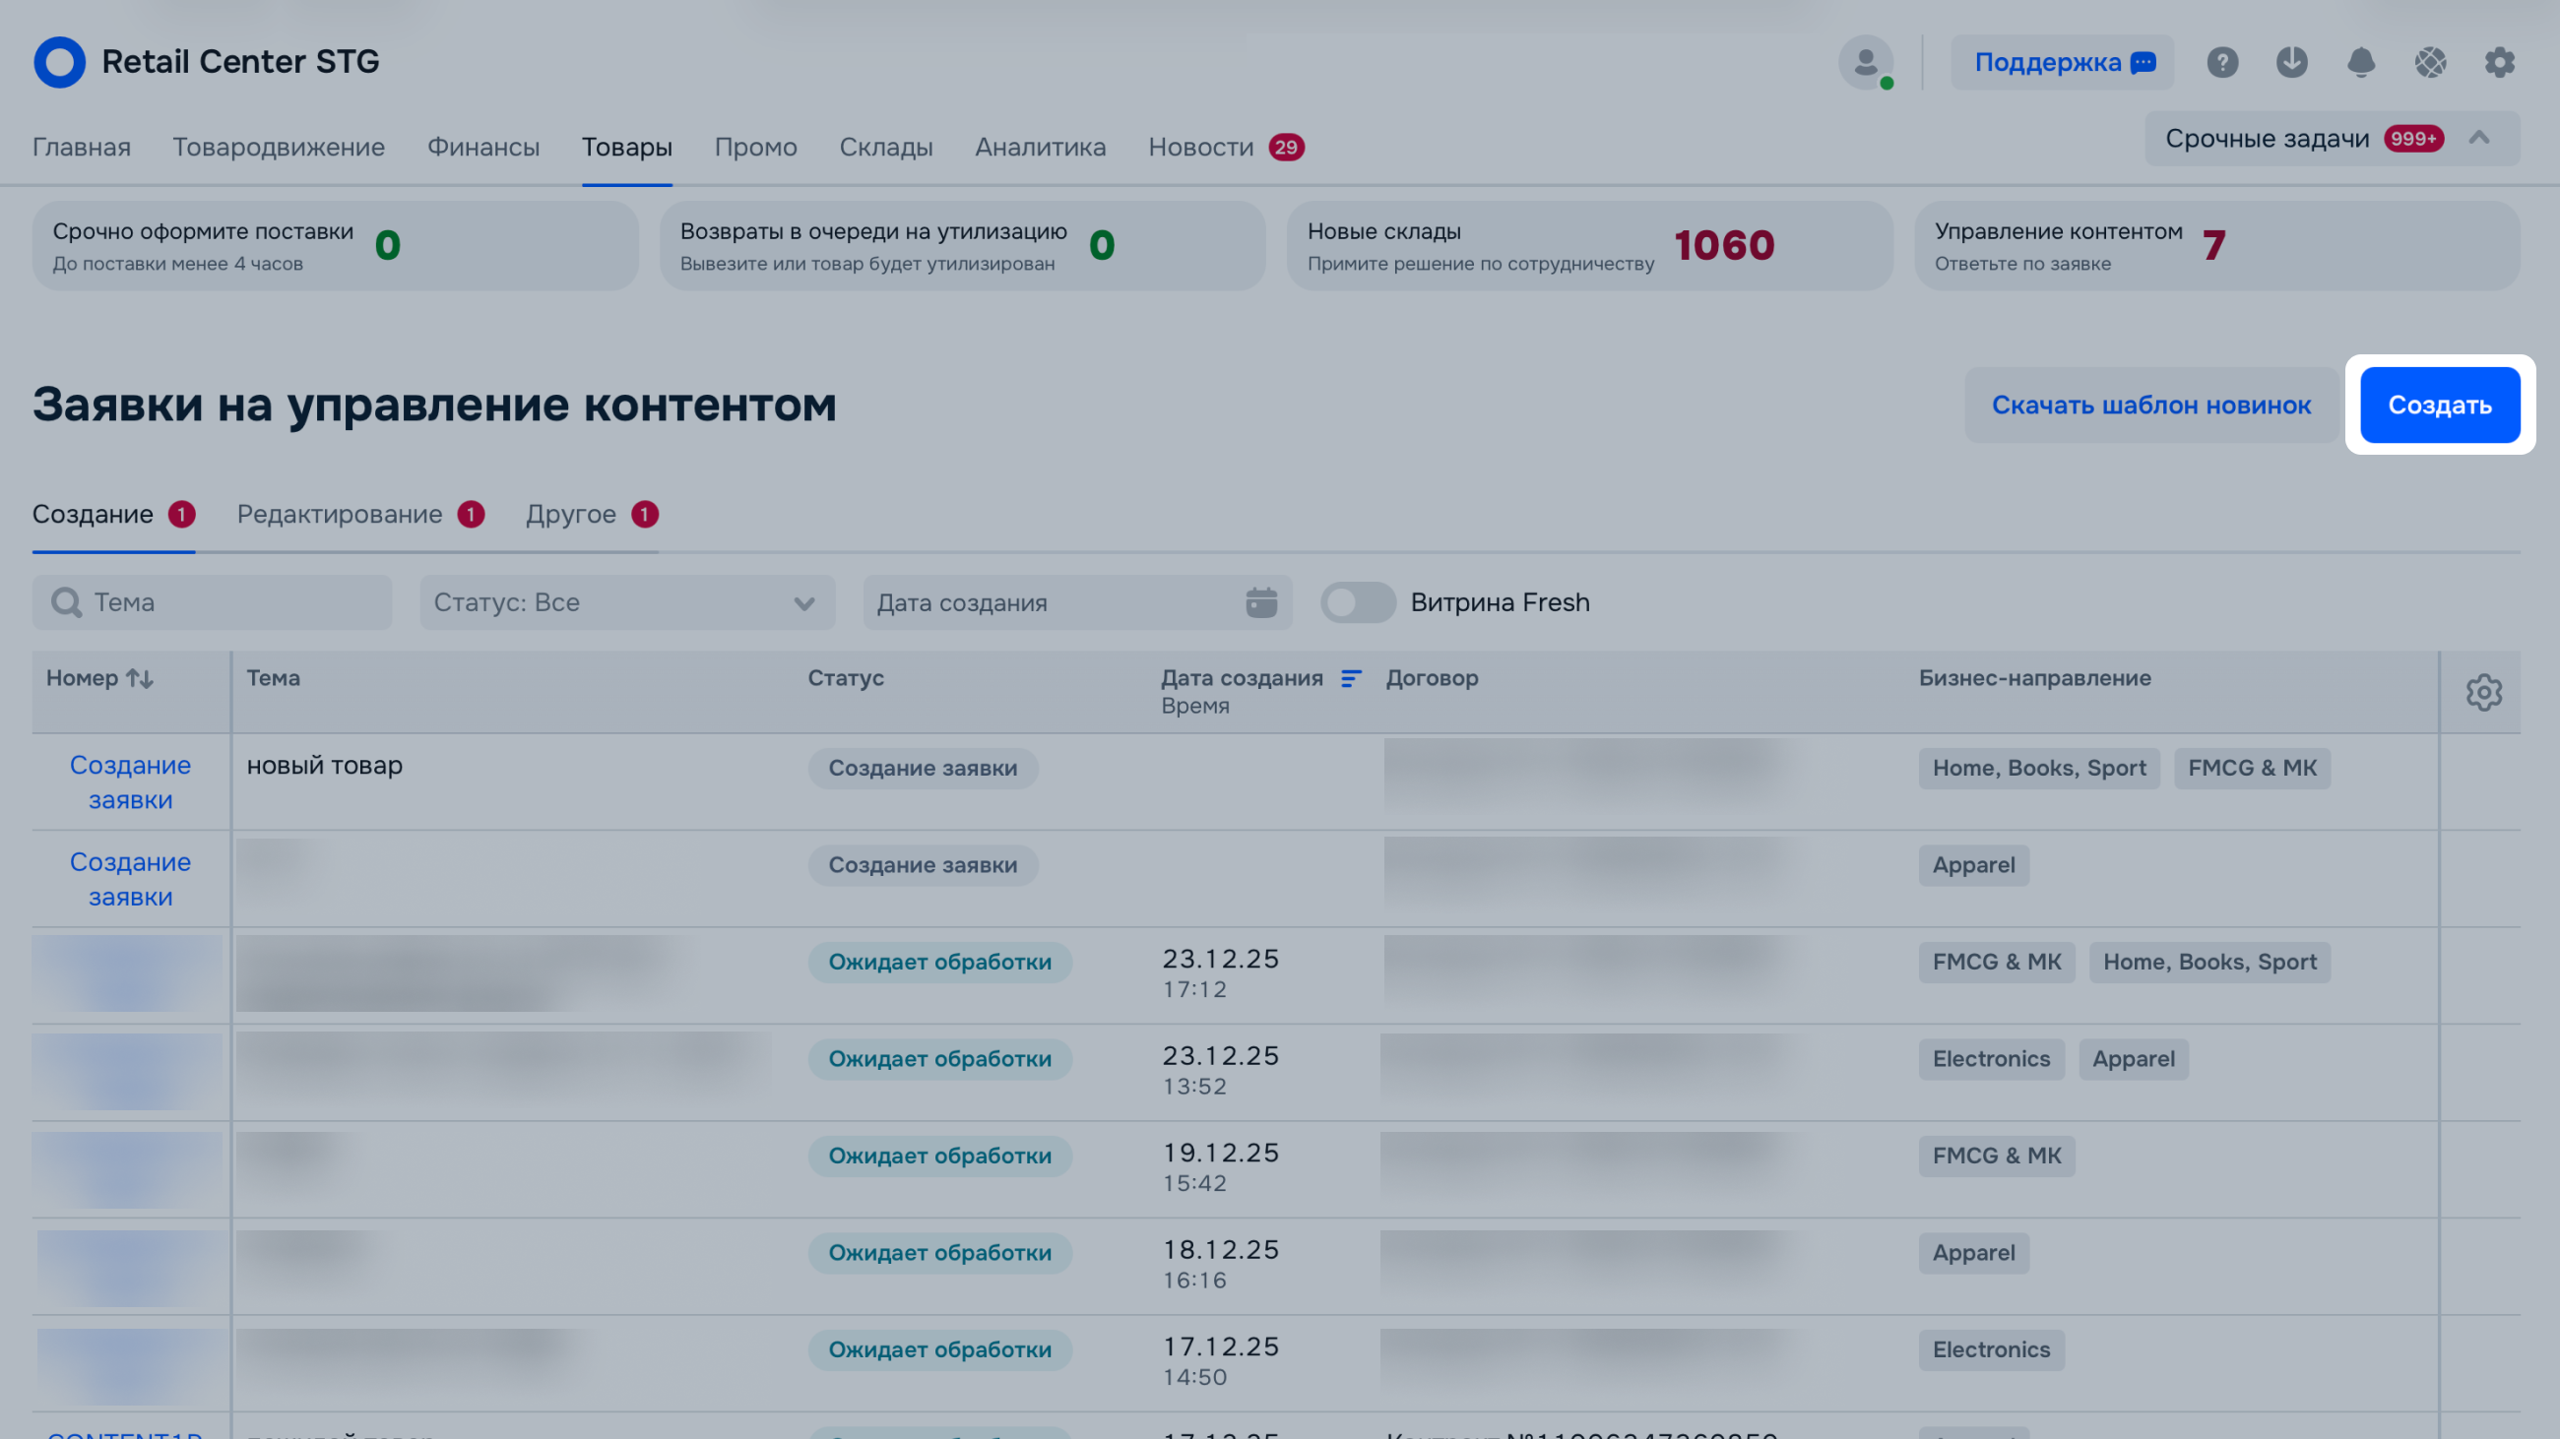The height and width of the screenshot is (1439, 2560).
Task: Open table column settings gear
Action: (x=2483, y=692)
